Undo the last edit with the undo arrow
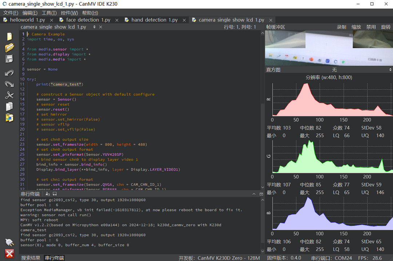The image size is (393, 261). 9,73
